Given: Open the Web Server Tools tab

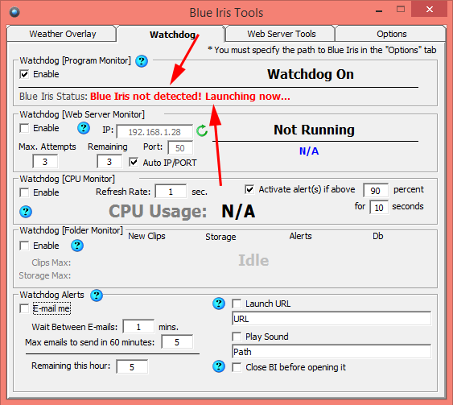Looking at the screenshot, I should pyautogui.click(x=281, y=34).
